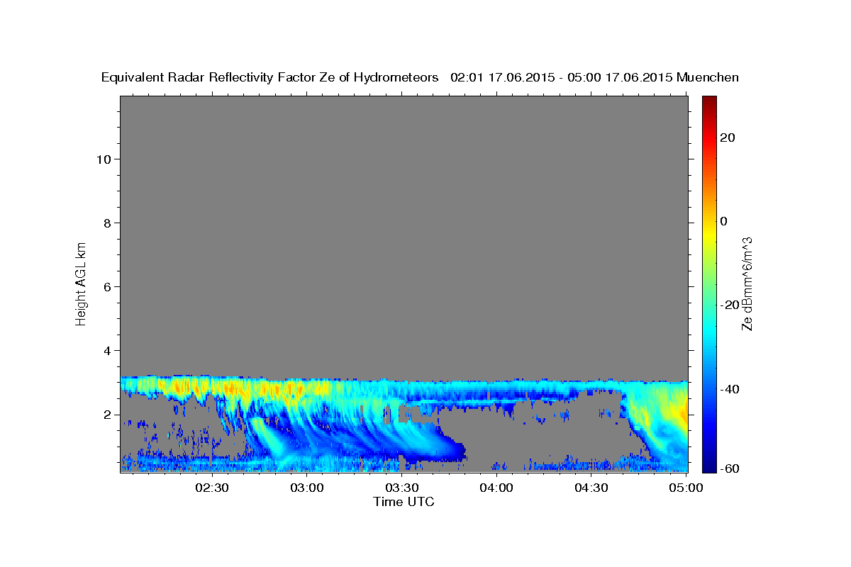Image resolution: width=851 pixels, height=567 pixels.
Task: Click the height tick label '10'
Action: 103,159
